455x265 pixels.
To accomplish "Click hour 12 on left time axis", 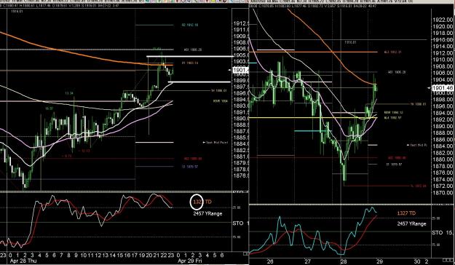I will click(x=98, y=255).
